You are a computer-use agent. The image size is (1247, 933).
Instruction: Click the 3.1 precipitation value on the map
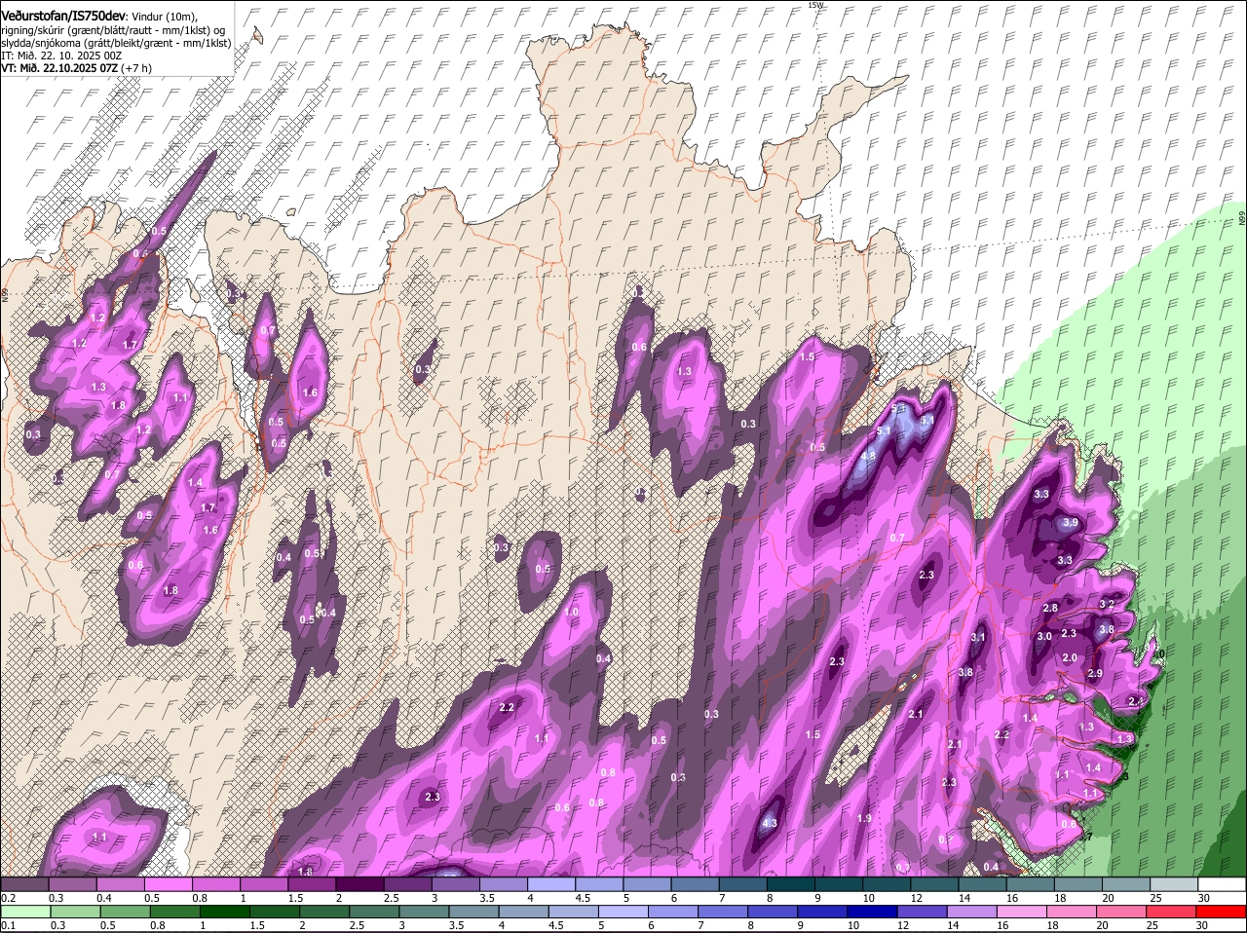[979, 637]
